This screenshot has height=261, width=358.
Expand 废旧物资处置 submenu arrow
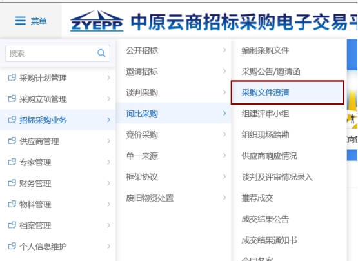tap(224, 198)
